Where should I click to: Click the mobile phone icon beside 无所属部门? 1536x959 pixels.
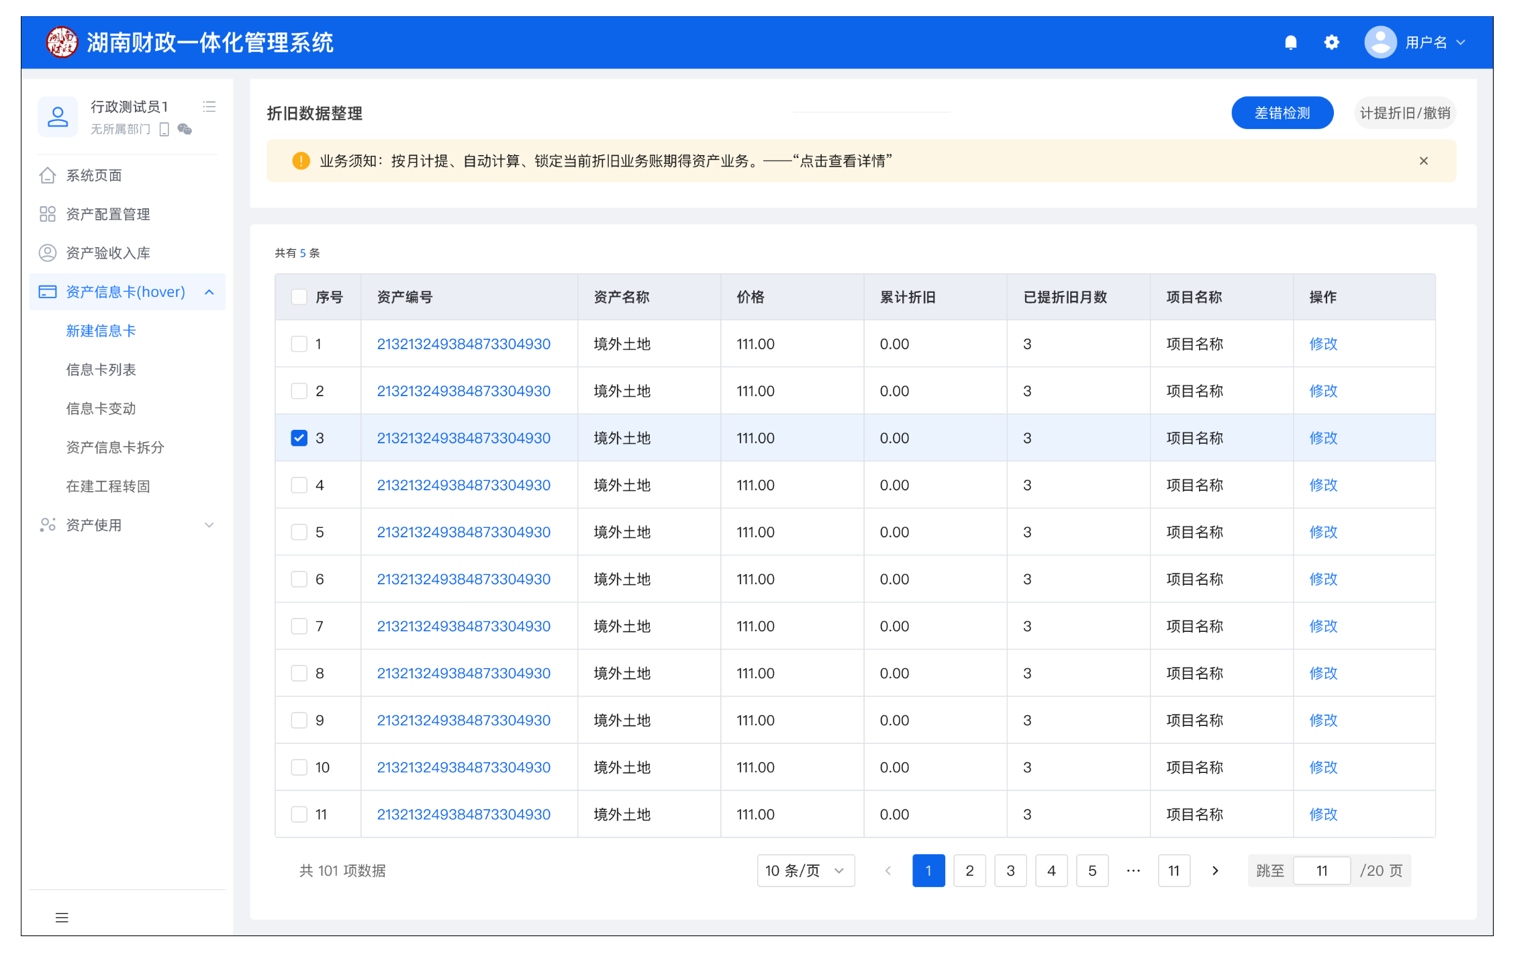pyautogui.click(x=164, y=129)
